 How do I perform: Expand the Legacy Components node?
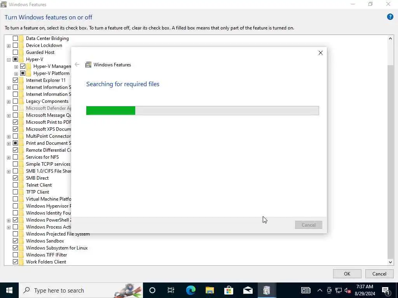pyautogui.click(x=9, y=102)
